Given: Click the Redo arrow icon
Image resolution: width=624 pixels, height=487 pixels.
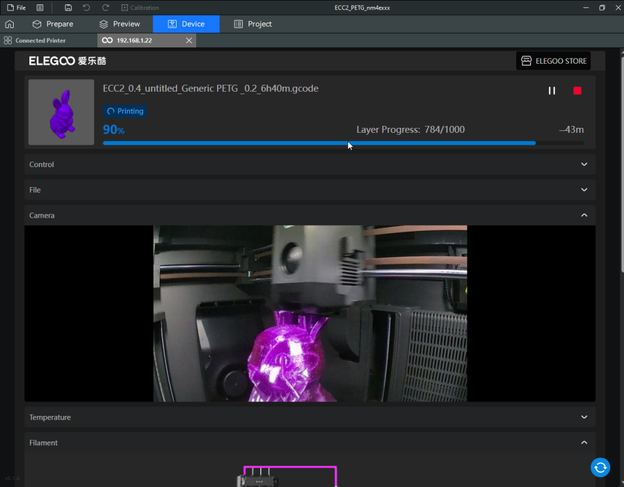Looking at the screenshot, I should coord(105,7).
